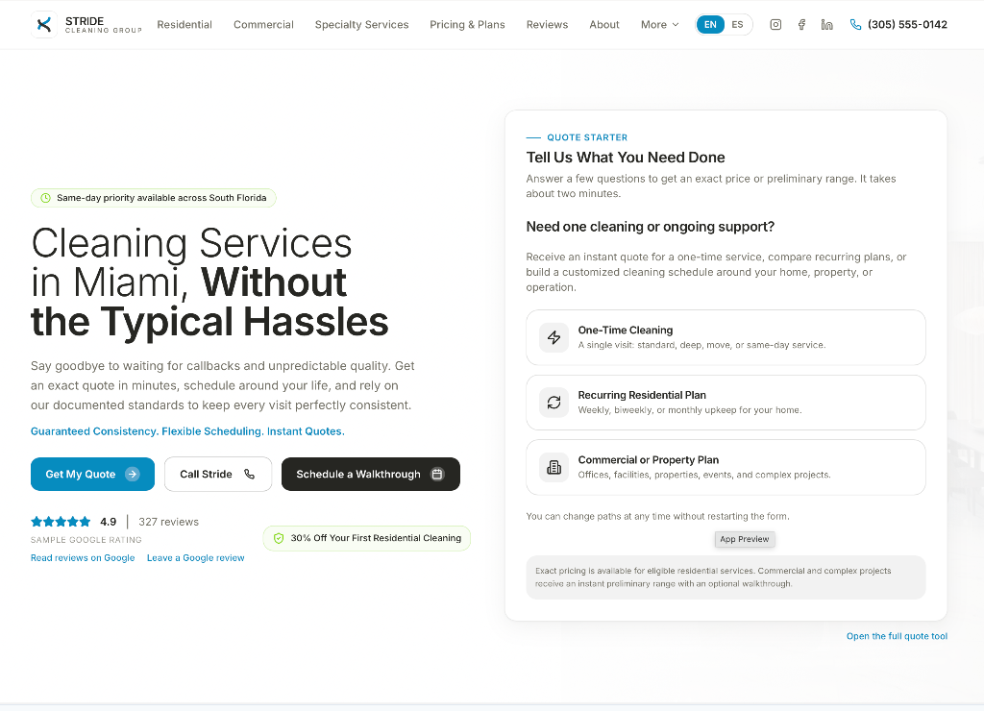
Task: Click the Call Stride button
Action: (218, 475)
